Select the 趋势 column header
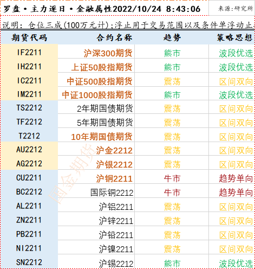Image resolution: width=255 pixels, height=269 pixels. point(172,38)
